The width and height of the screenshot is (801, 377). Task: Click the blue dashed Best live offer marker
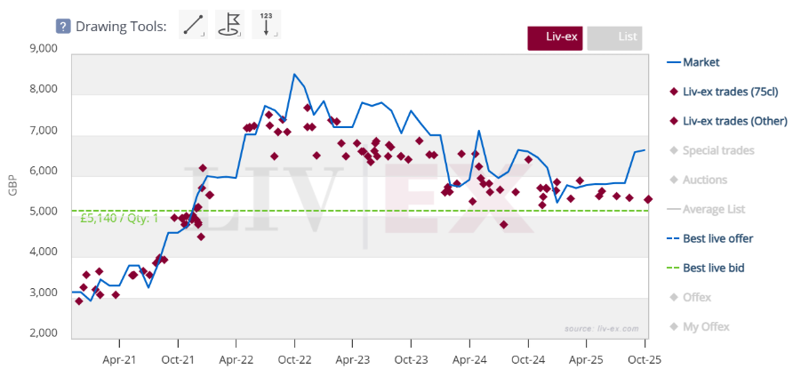pos(672,238)
